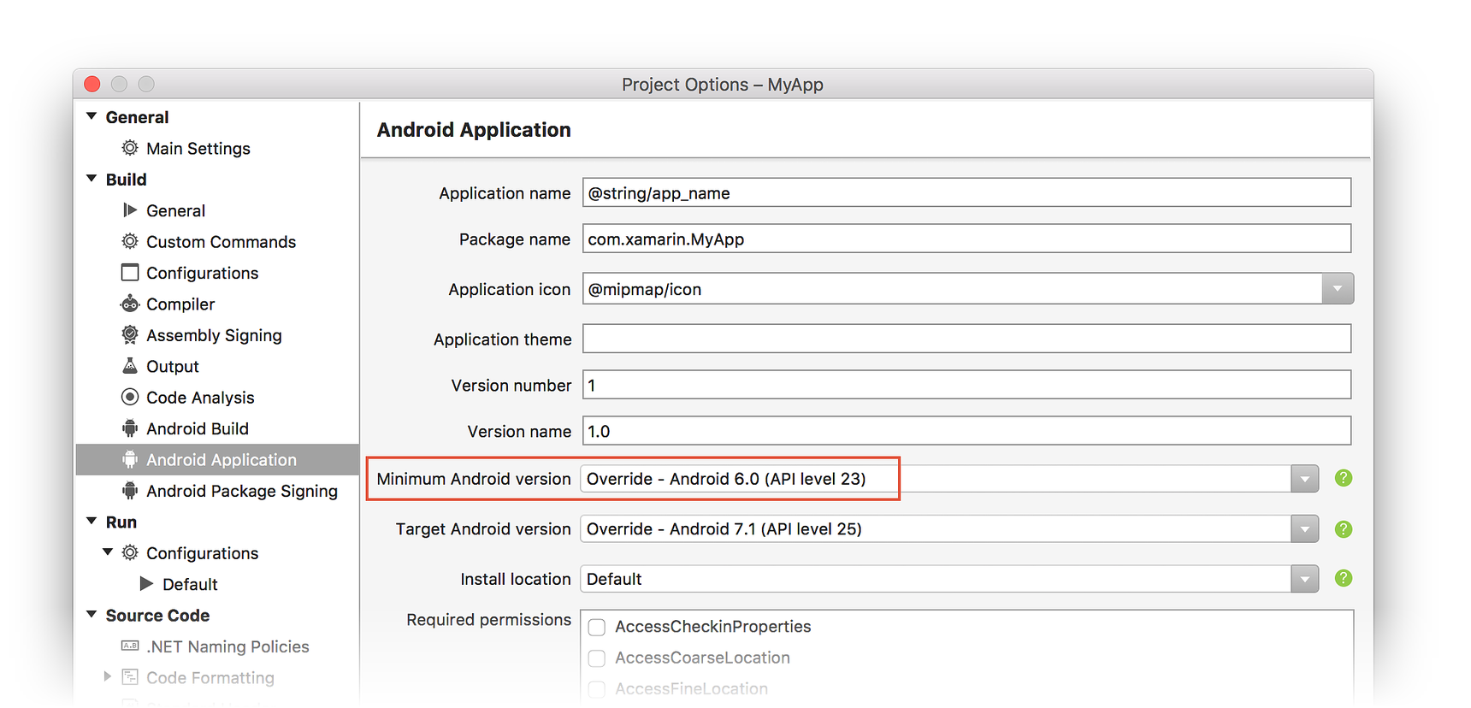
Task: Click the Version number field
Action: click(x=967, y=385)
